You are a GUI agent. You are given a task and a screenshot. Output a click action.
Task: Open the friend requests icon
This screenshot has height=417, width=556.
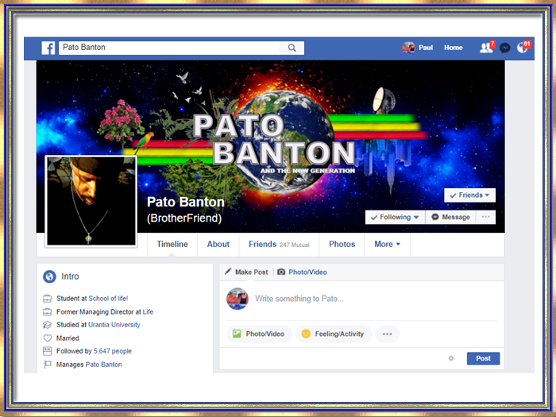click(486, 48)
